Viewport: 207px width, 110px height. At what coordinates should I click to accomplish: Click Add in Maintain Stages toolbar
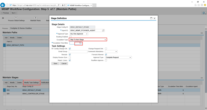tap(6, 83)
